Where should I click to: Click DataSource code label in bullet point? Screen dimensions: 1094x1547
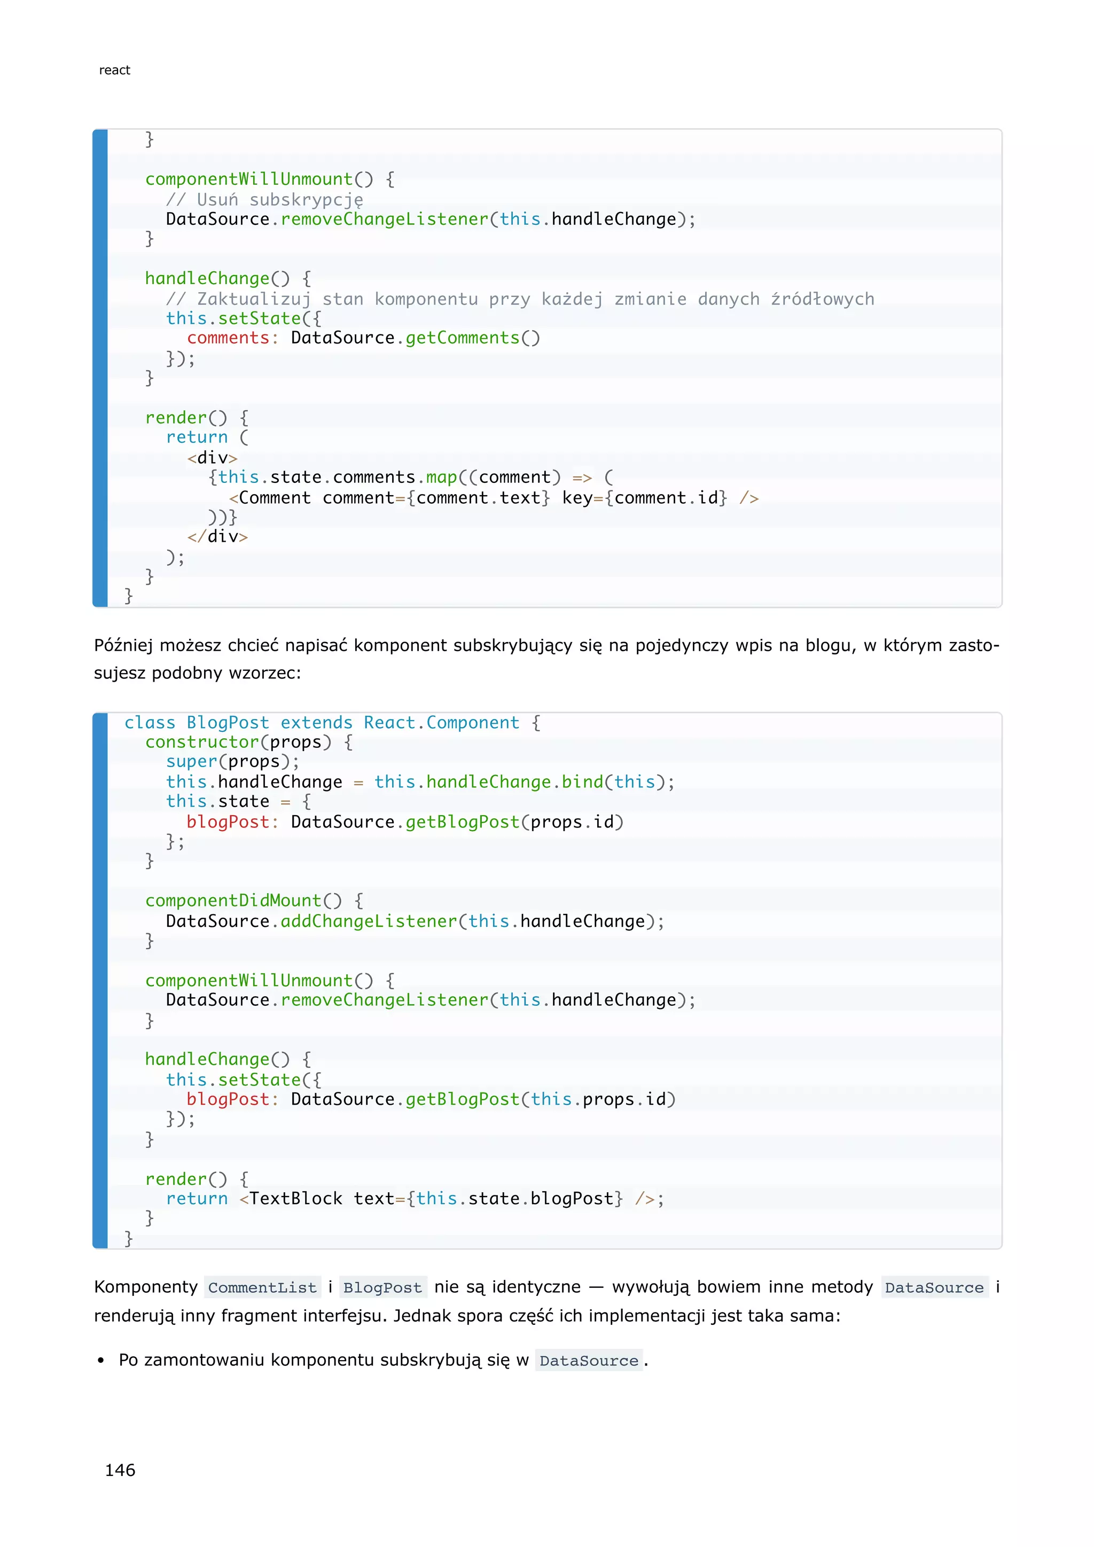point(588,1361)
